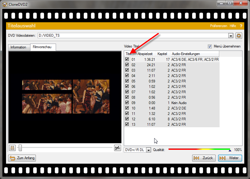Deselect title 06 checkbox
Image resolution: width=250 pixels, height=179 pixels.
click(x=127, y=86)
